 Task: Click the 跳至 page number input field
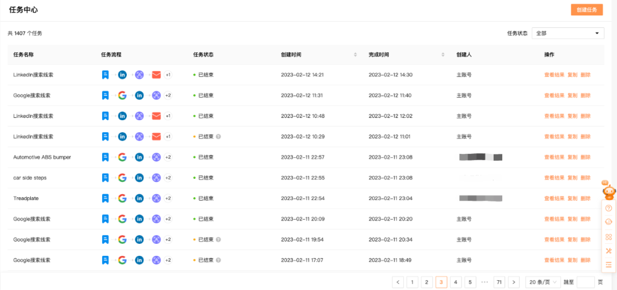[586, 282]
